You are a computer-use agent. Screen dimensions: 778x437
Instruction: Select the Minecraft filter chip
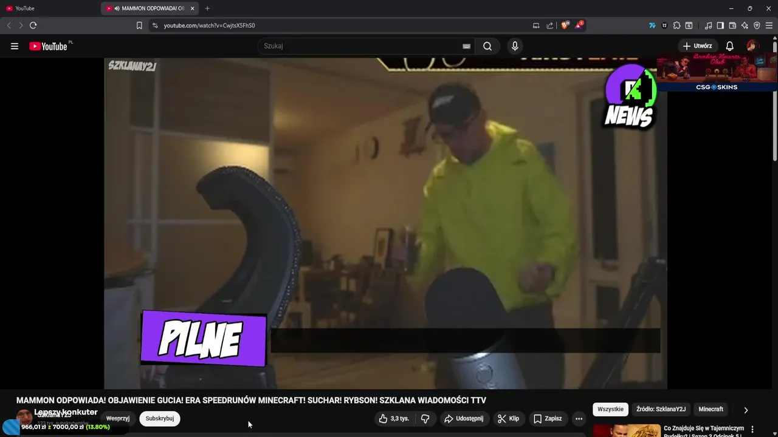pos(711,409)
